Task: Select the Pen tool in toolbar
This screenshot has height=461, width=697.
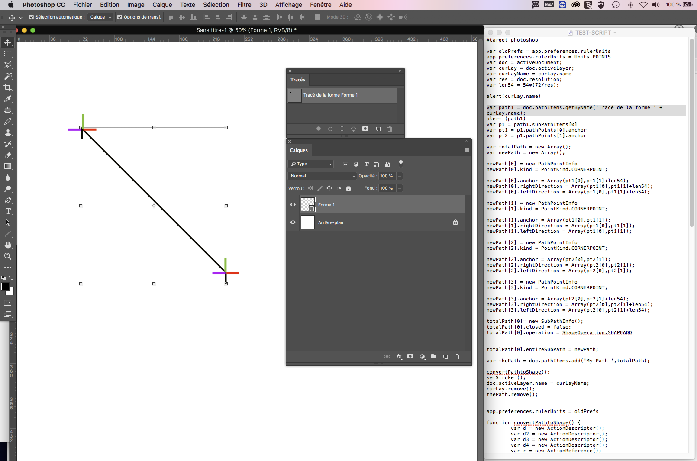Action: coord(8,200)
